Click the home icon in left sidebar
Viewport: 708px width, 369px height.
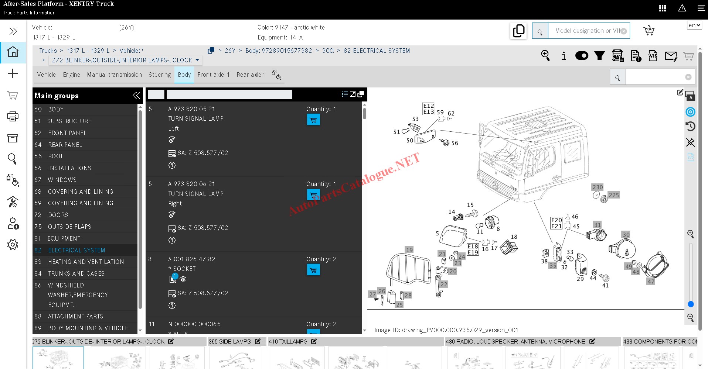pyautogui.click(x=13, y=52)
